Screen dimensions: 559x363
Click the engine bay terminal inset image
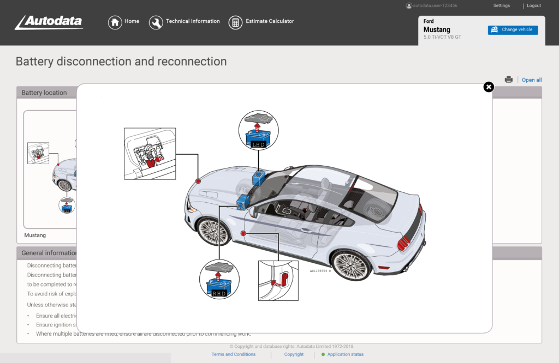(150, 154)
